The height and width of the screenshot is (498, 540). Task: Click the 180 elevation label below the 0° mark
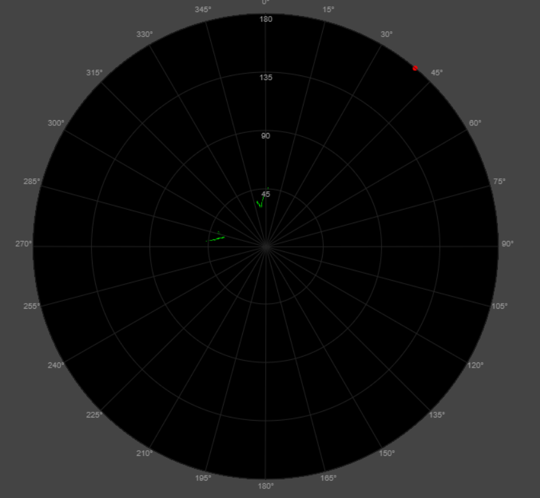click(266, 19)
